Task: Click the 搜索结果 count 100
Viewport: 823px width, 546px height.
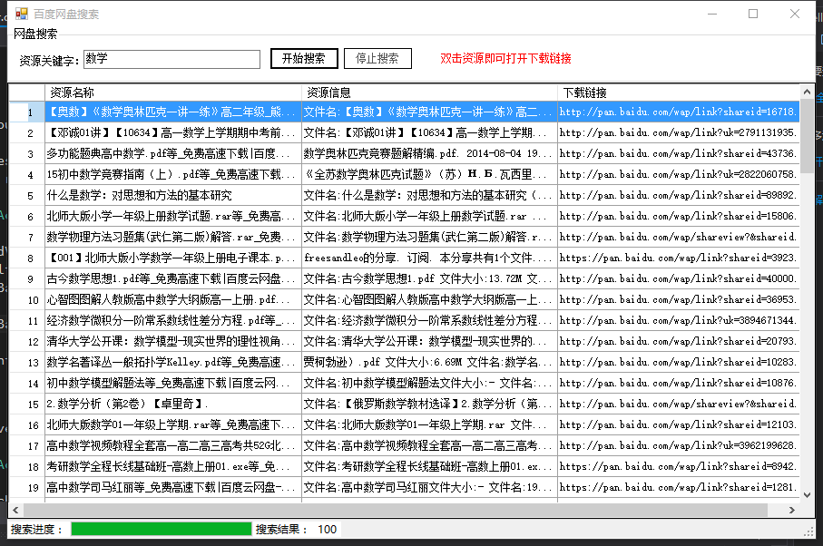Action: coord(327,529)
